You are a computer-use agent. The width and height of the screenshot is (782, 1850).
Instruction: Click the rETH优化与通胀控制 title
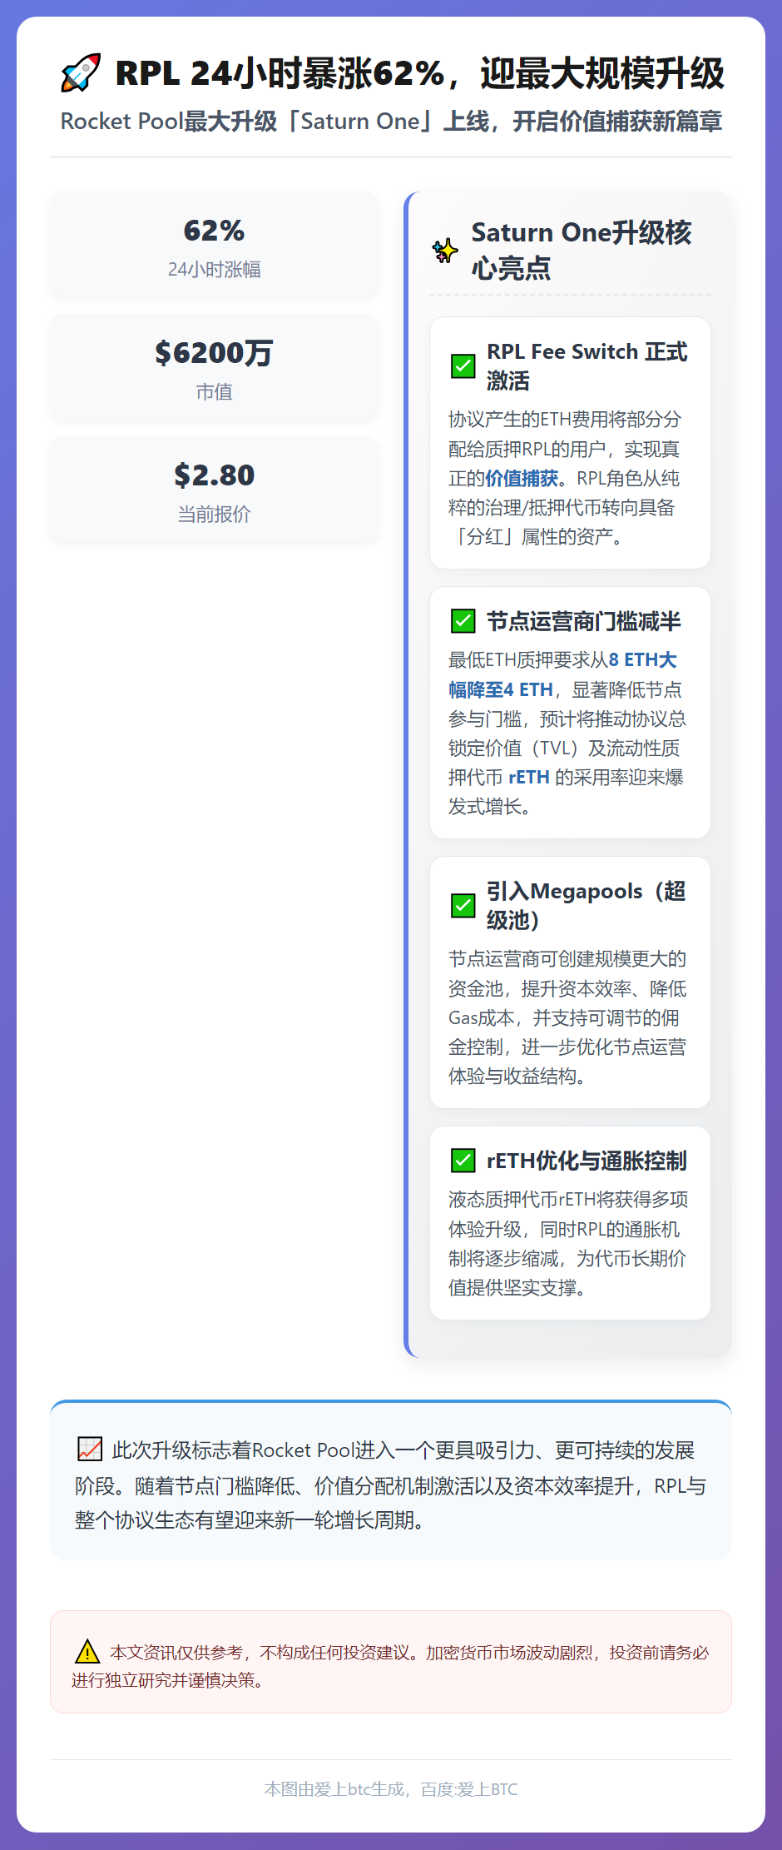pyautogui.click(x=586, y=1161)
